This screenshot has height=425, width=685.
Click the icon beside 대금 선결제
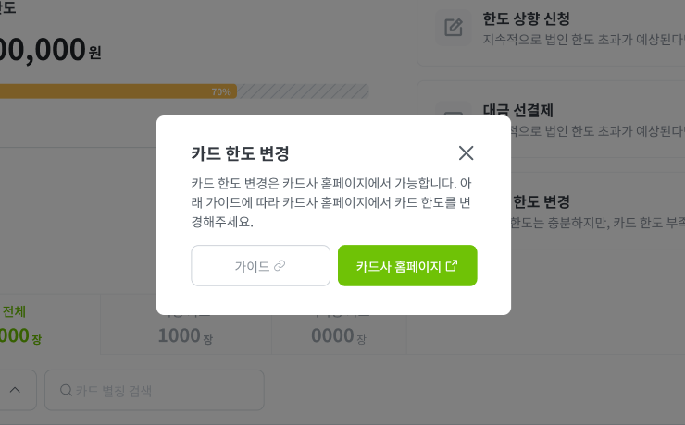tap(454, 118)
